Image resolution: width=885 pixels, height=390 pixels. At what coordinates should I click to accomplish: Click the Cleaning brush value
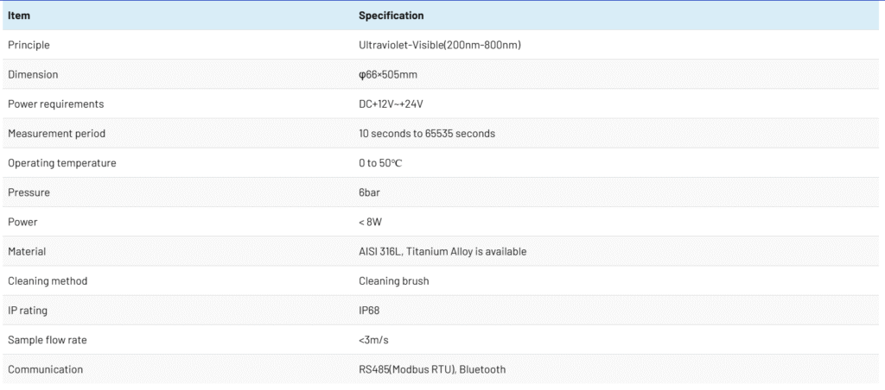(394, 280)
